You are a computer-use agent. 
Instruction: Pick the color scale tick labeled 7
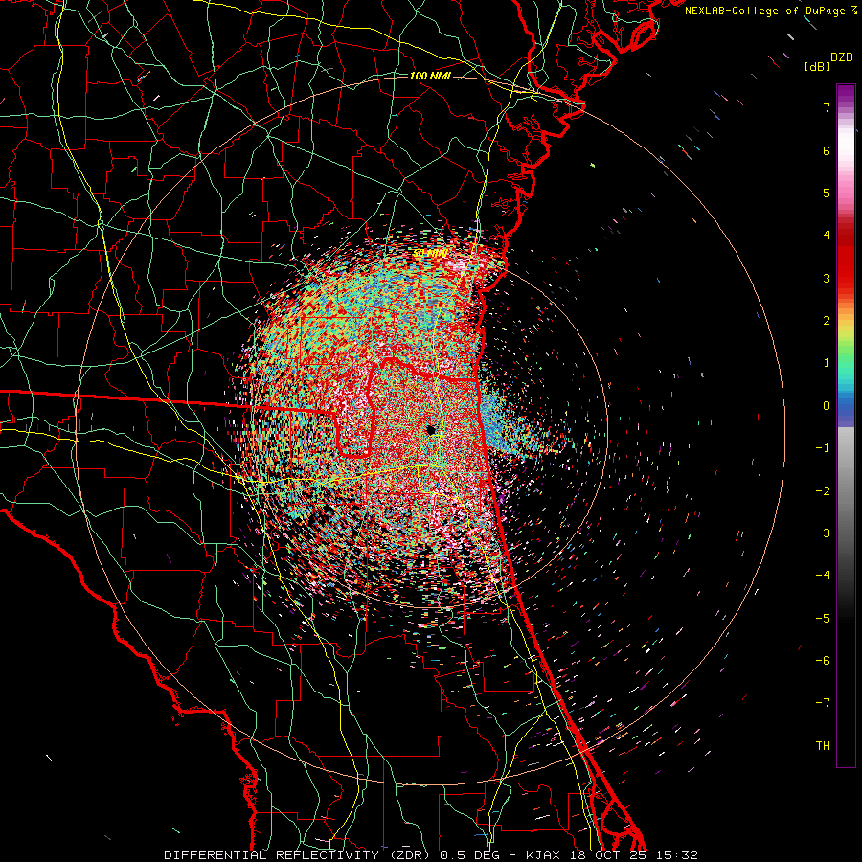[827, 107]
